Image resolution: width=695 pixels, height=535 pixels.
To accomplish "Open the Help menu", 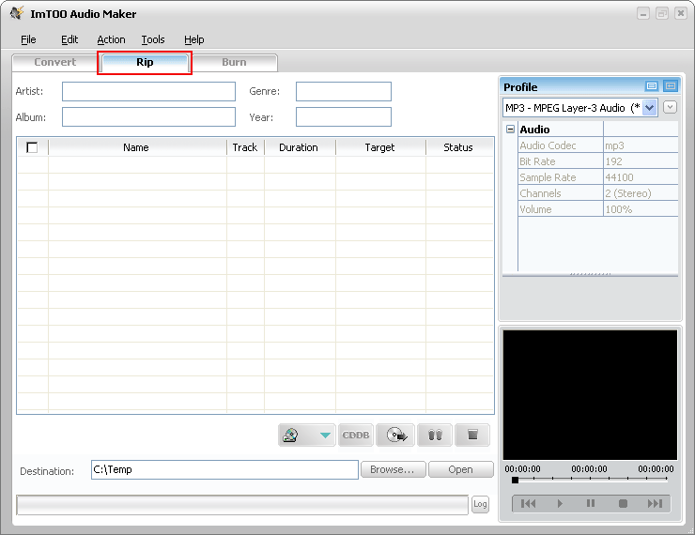I will click(x=194, y=39).
